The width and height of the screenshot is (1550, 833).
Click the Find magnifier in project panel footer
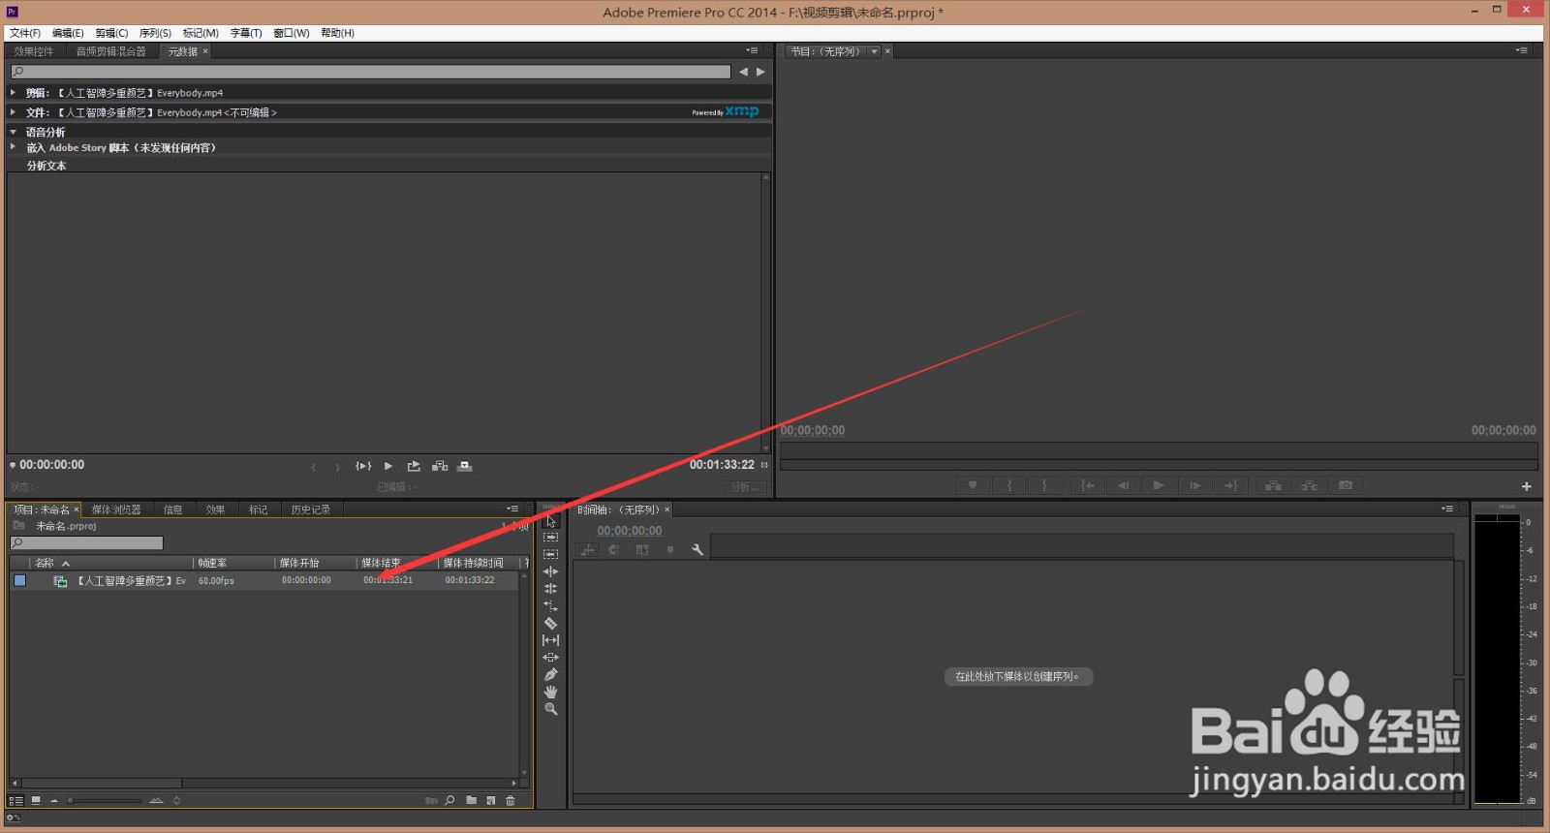tap(449, 800)
